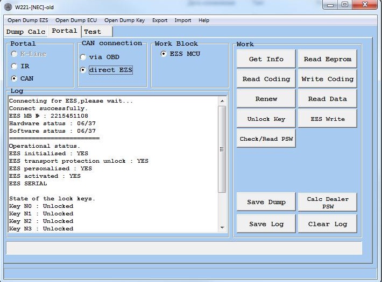Click the log scrollbar thumb
The height and width of the screenshot is (282, 382).
(222, 149)
